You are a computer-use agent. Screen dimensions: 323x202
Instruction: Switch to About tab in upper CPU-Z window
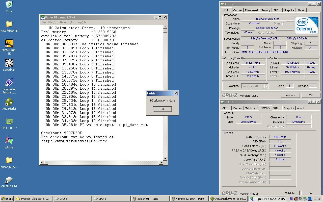pos(301,10)
